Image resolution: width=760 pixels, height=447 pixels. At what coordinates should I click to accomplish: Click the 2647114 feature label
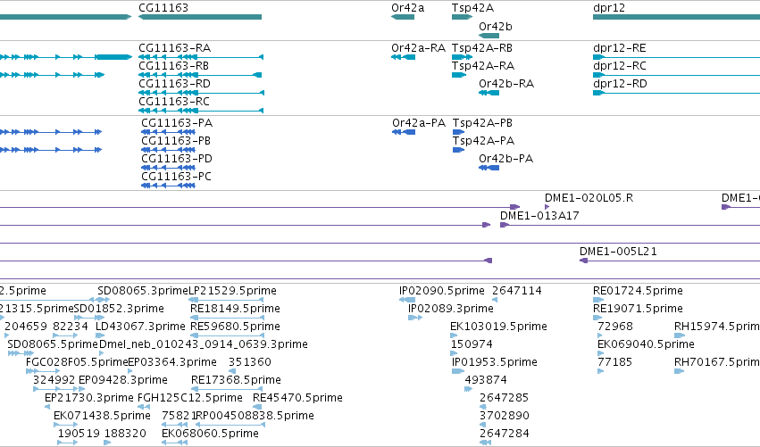[517, 291]
